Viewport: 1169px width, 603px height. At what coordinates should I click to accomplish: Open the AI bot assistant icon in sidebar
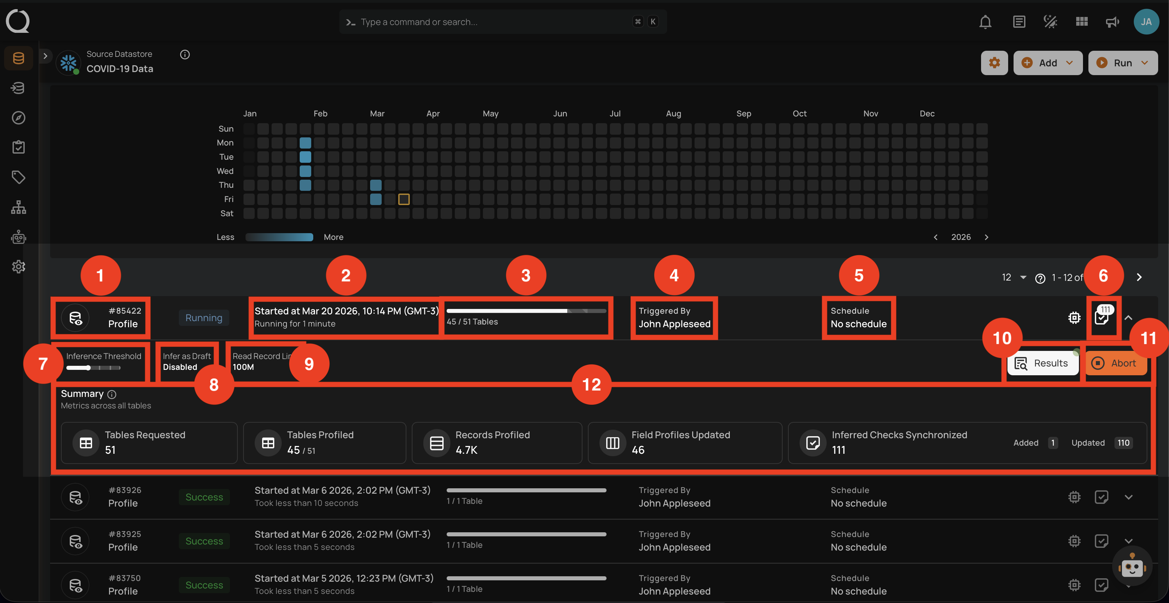(18, 237)
